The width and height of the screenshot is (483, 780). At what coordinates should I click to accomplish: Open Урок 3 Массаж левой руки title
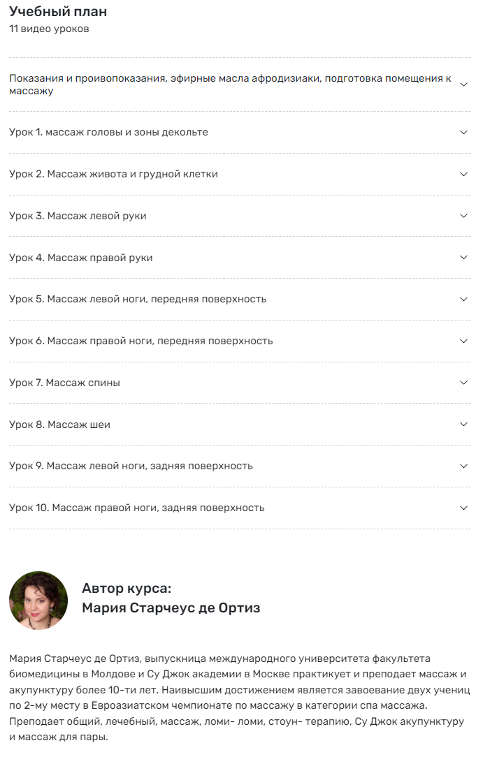[78, 216]
